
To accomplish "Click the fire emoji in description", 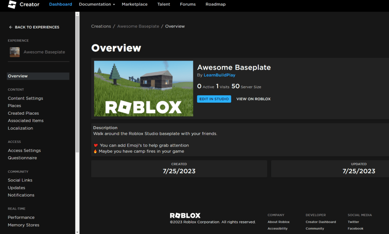I will (x=95, y=151).
